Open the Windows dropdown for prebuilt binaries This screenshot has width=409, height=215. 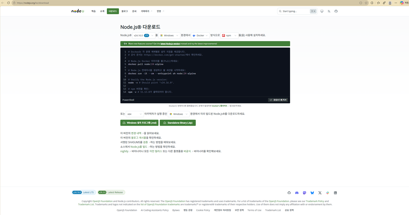click(178, 114)
